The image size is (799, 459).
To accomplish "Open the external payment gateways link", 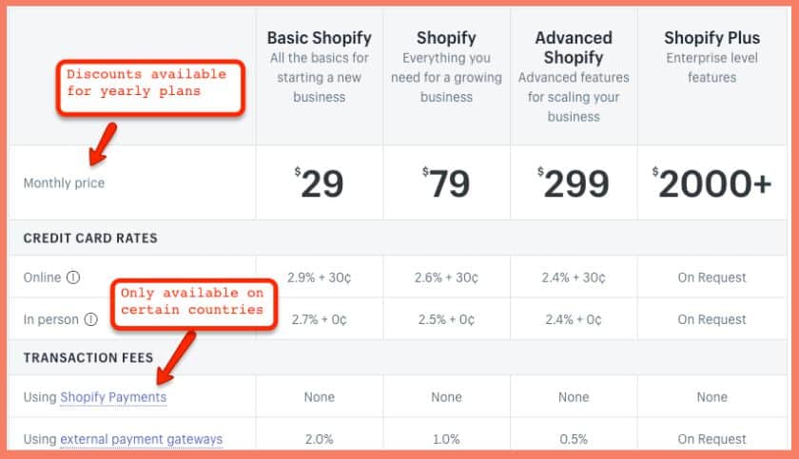I will point(141,439).
